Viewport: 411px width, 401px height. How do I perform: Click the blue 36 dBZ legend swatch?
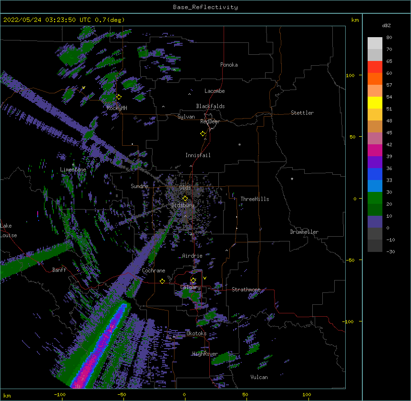375,174
